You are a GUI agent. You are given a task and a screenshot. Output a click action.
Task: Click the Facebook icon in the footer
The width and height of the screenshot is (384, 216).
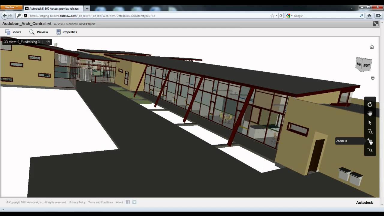coord(127,202)
